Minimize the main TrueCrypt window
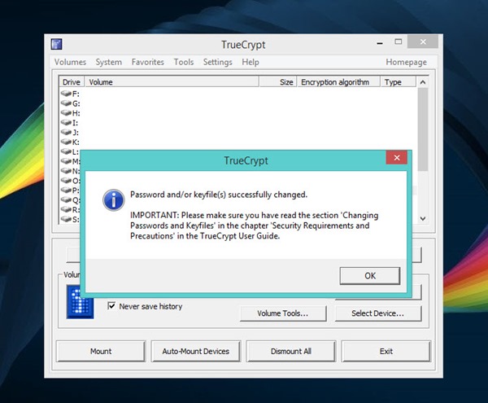Image resolution: width=488 pixels, height=403 pixels. pyautogui.click(x=380, y=42)
